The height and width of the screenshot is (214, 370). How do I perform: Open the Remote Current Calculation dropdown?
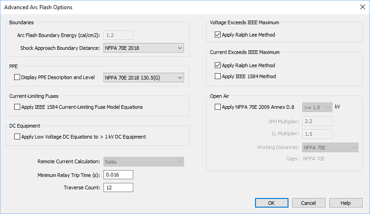coord(143,161)
